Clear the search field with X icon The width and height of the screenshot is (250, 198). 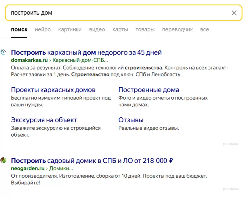(234, 13)
